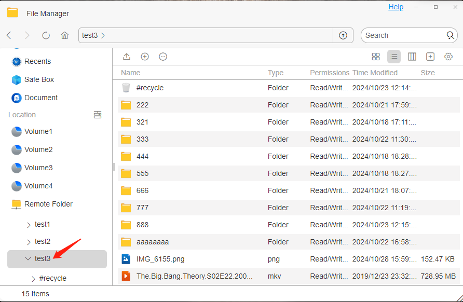463x302 pixels.
Task: Select the IMG_6155.png file
Action: point(289,259)
